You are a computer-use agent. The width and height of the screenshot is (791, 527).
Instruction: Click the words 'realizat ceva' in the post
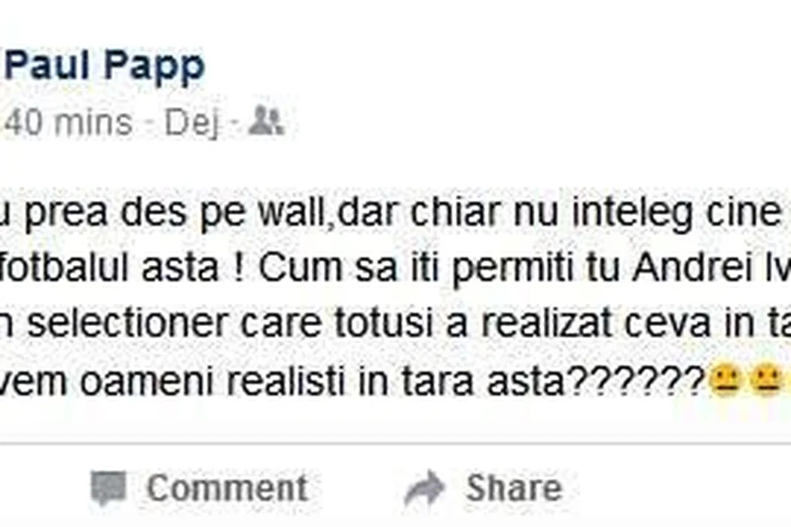pyautogui.click(x=596, y=323)
